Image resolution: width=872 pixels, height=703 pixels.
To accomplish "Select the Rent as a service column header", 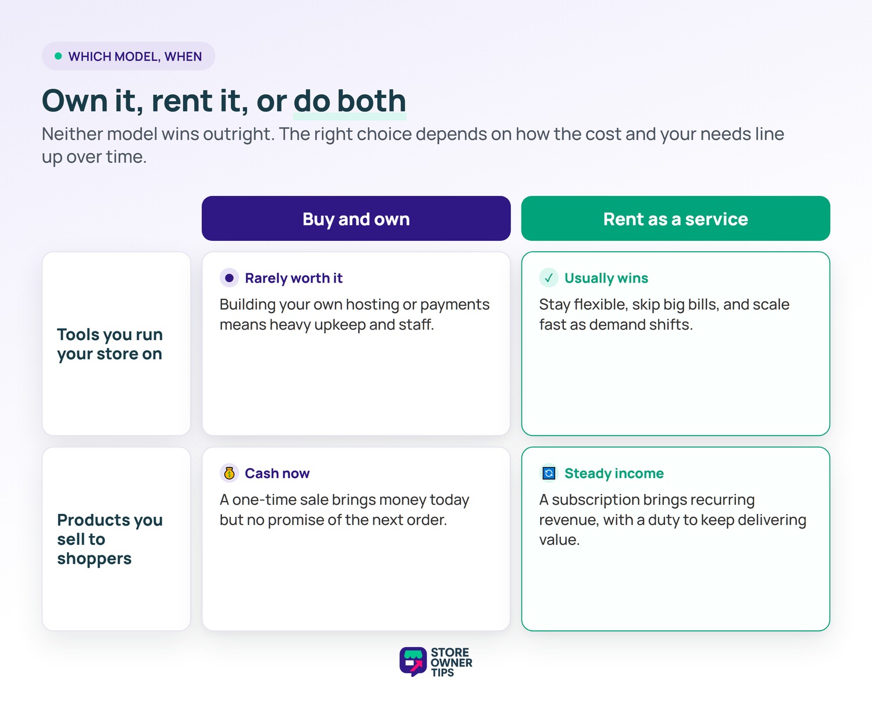I will (x=676, y=219).
